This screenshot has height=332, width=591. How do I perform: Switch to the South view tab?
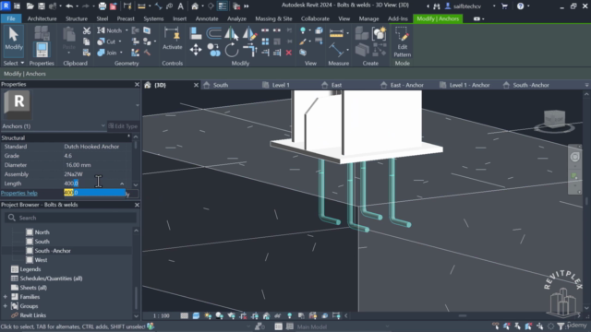tap(221, 85)
